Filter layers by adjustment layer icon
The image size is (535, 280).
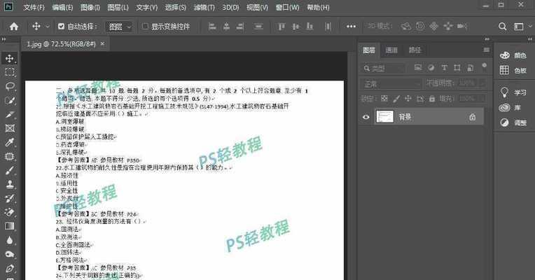coord(431,68)
